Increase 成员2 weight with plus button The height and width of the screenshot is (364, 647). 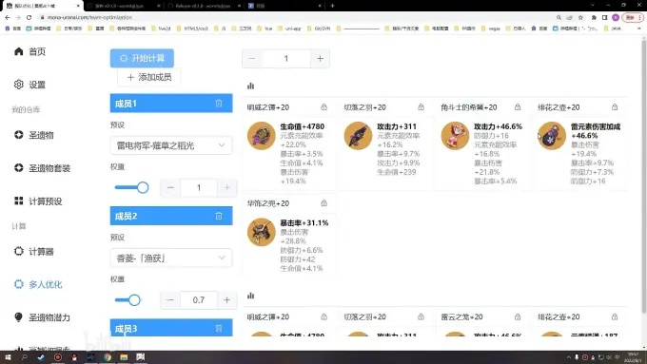pos(226,300)
